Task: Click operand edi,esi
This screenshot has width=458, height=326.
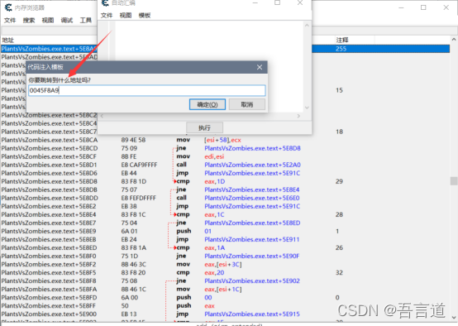Action: (x=214, y=156)
